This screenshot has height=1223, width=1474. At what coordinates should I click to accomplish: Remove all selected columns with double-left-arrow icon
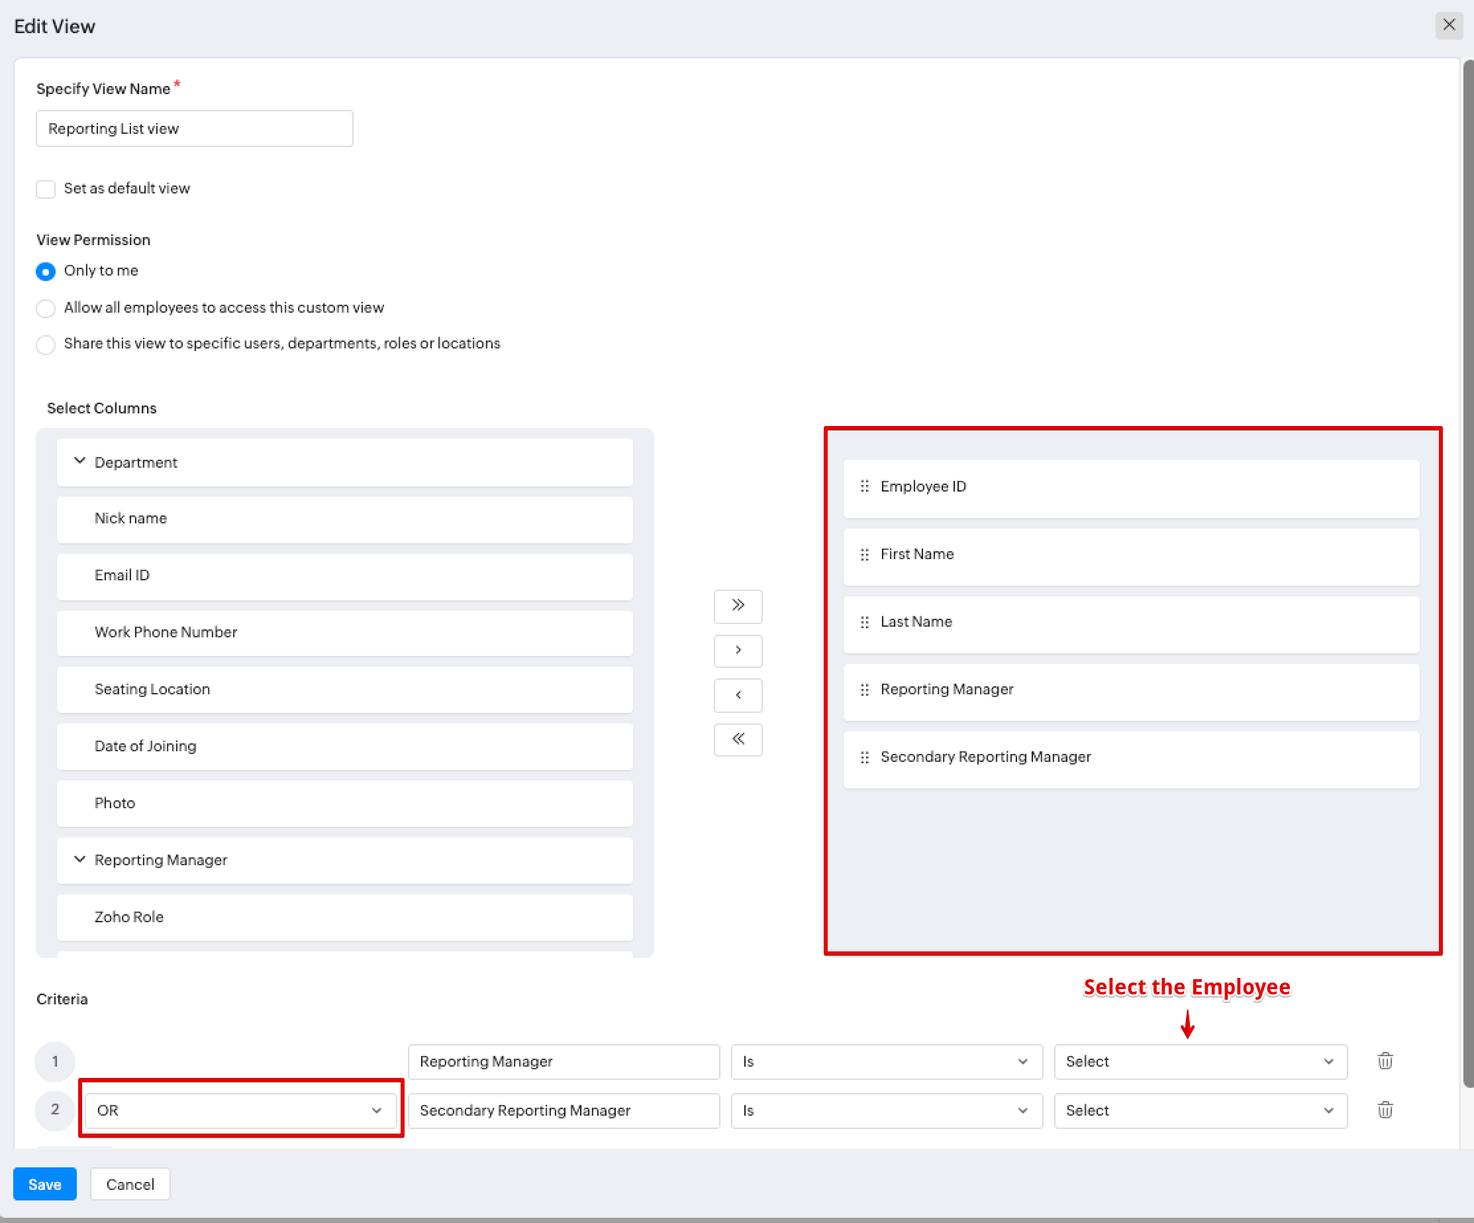(737, 739)
